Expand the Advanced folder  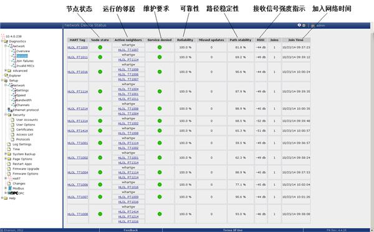6,70
